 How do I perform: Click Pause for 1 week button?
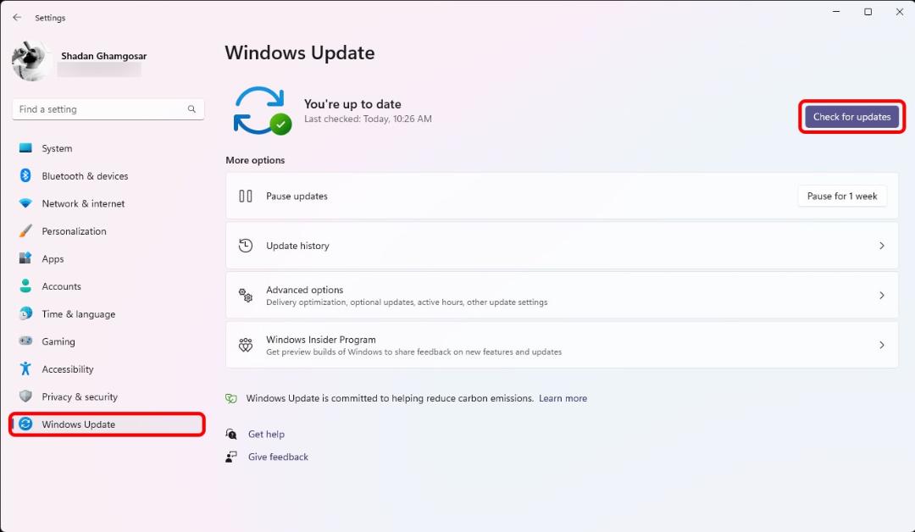[842, 196]
